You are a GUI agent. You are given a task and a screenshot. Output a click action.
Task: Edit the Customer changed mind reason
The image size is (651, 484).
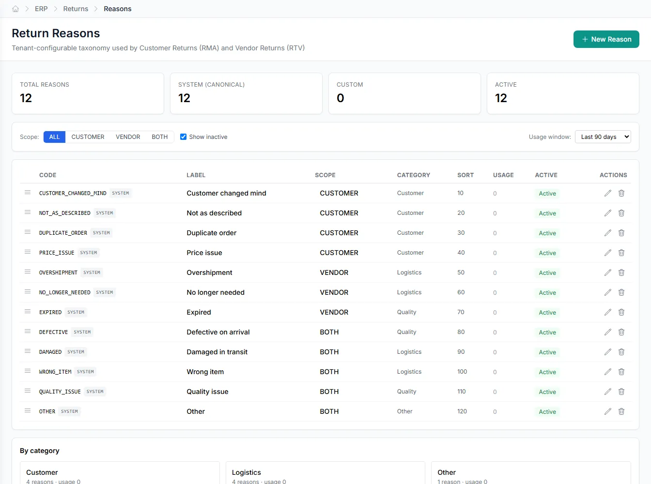tap(608, 193)
